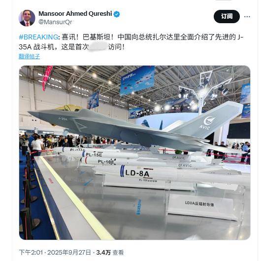Click the blue verified badge icon
This screenshot has height=261, width=262.
pos(117,14)
